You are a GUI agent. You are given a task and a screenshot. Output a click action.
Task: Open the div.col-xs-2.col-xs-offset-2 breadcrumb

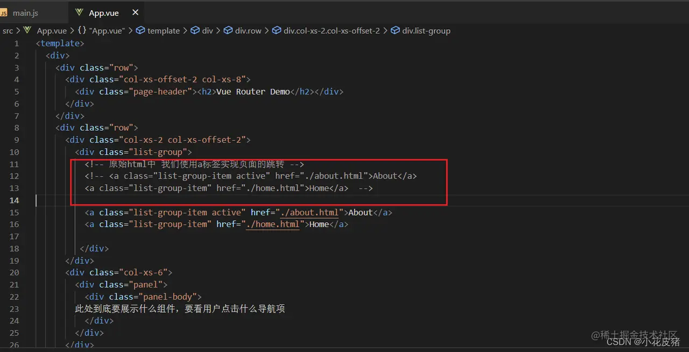(x=332, y=31)
